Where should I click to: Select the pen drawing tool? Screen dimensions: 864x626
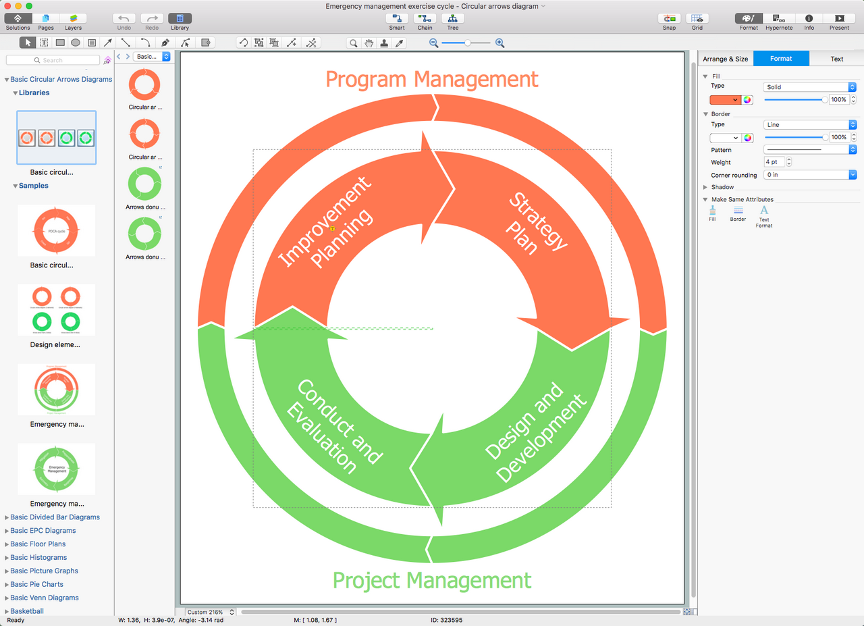click(165, 43)
